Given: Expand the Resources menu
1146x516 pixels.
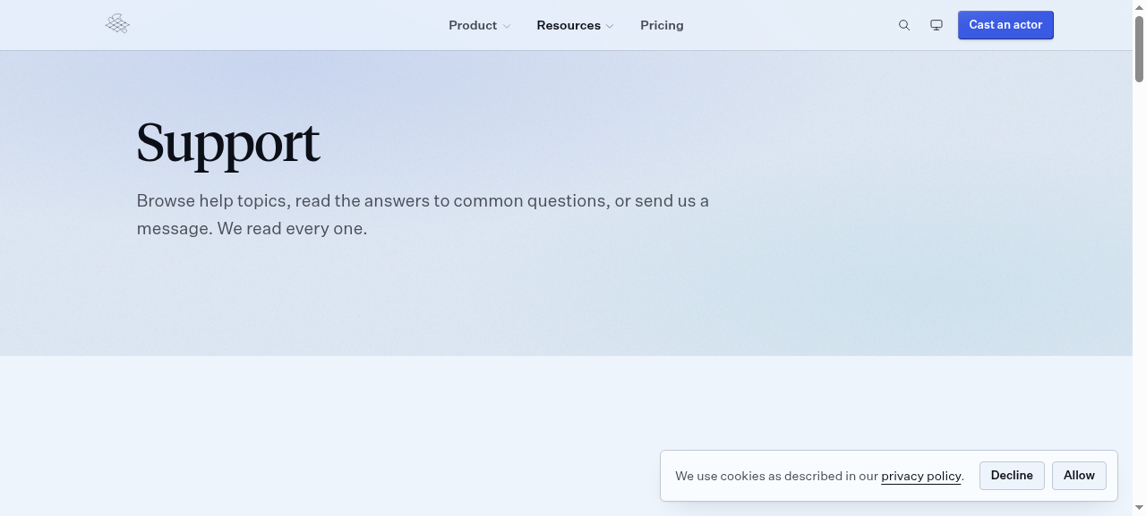Looking at the screenshot, I should tap(576, 25).
